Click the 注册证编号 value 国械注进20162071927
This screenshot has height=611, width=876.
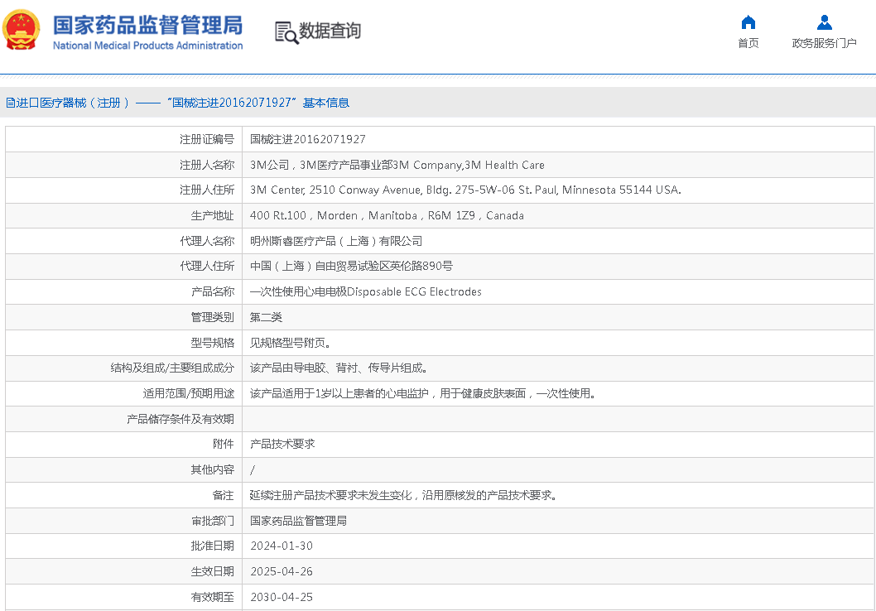307,139
